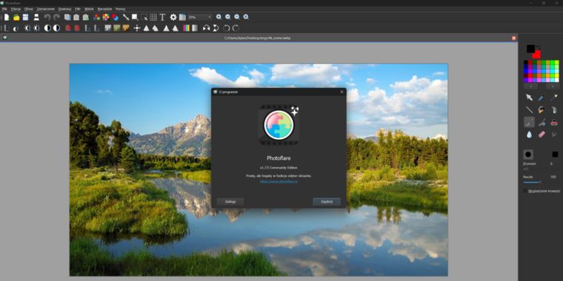Select the Color Picker eyedropper tool

(x=542, y=97)
